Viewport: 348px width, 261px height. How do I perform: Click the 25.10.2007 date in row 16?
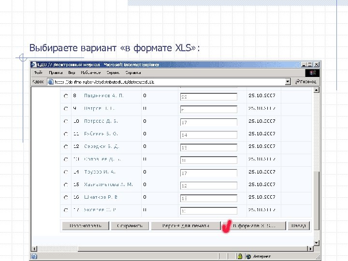262,197
